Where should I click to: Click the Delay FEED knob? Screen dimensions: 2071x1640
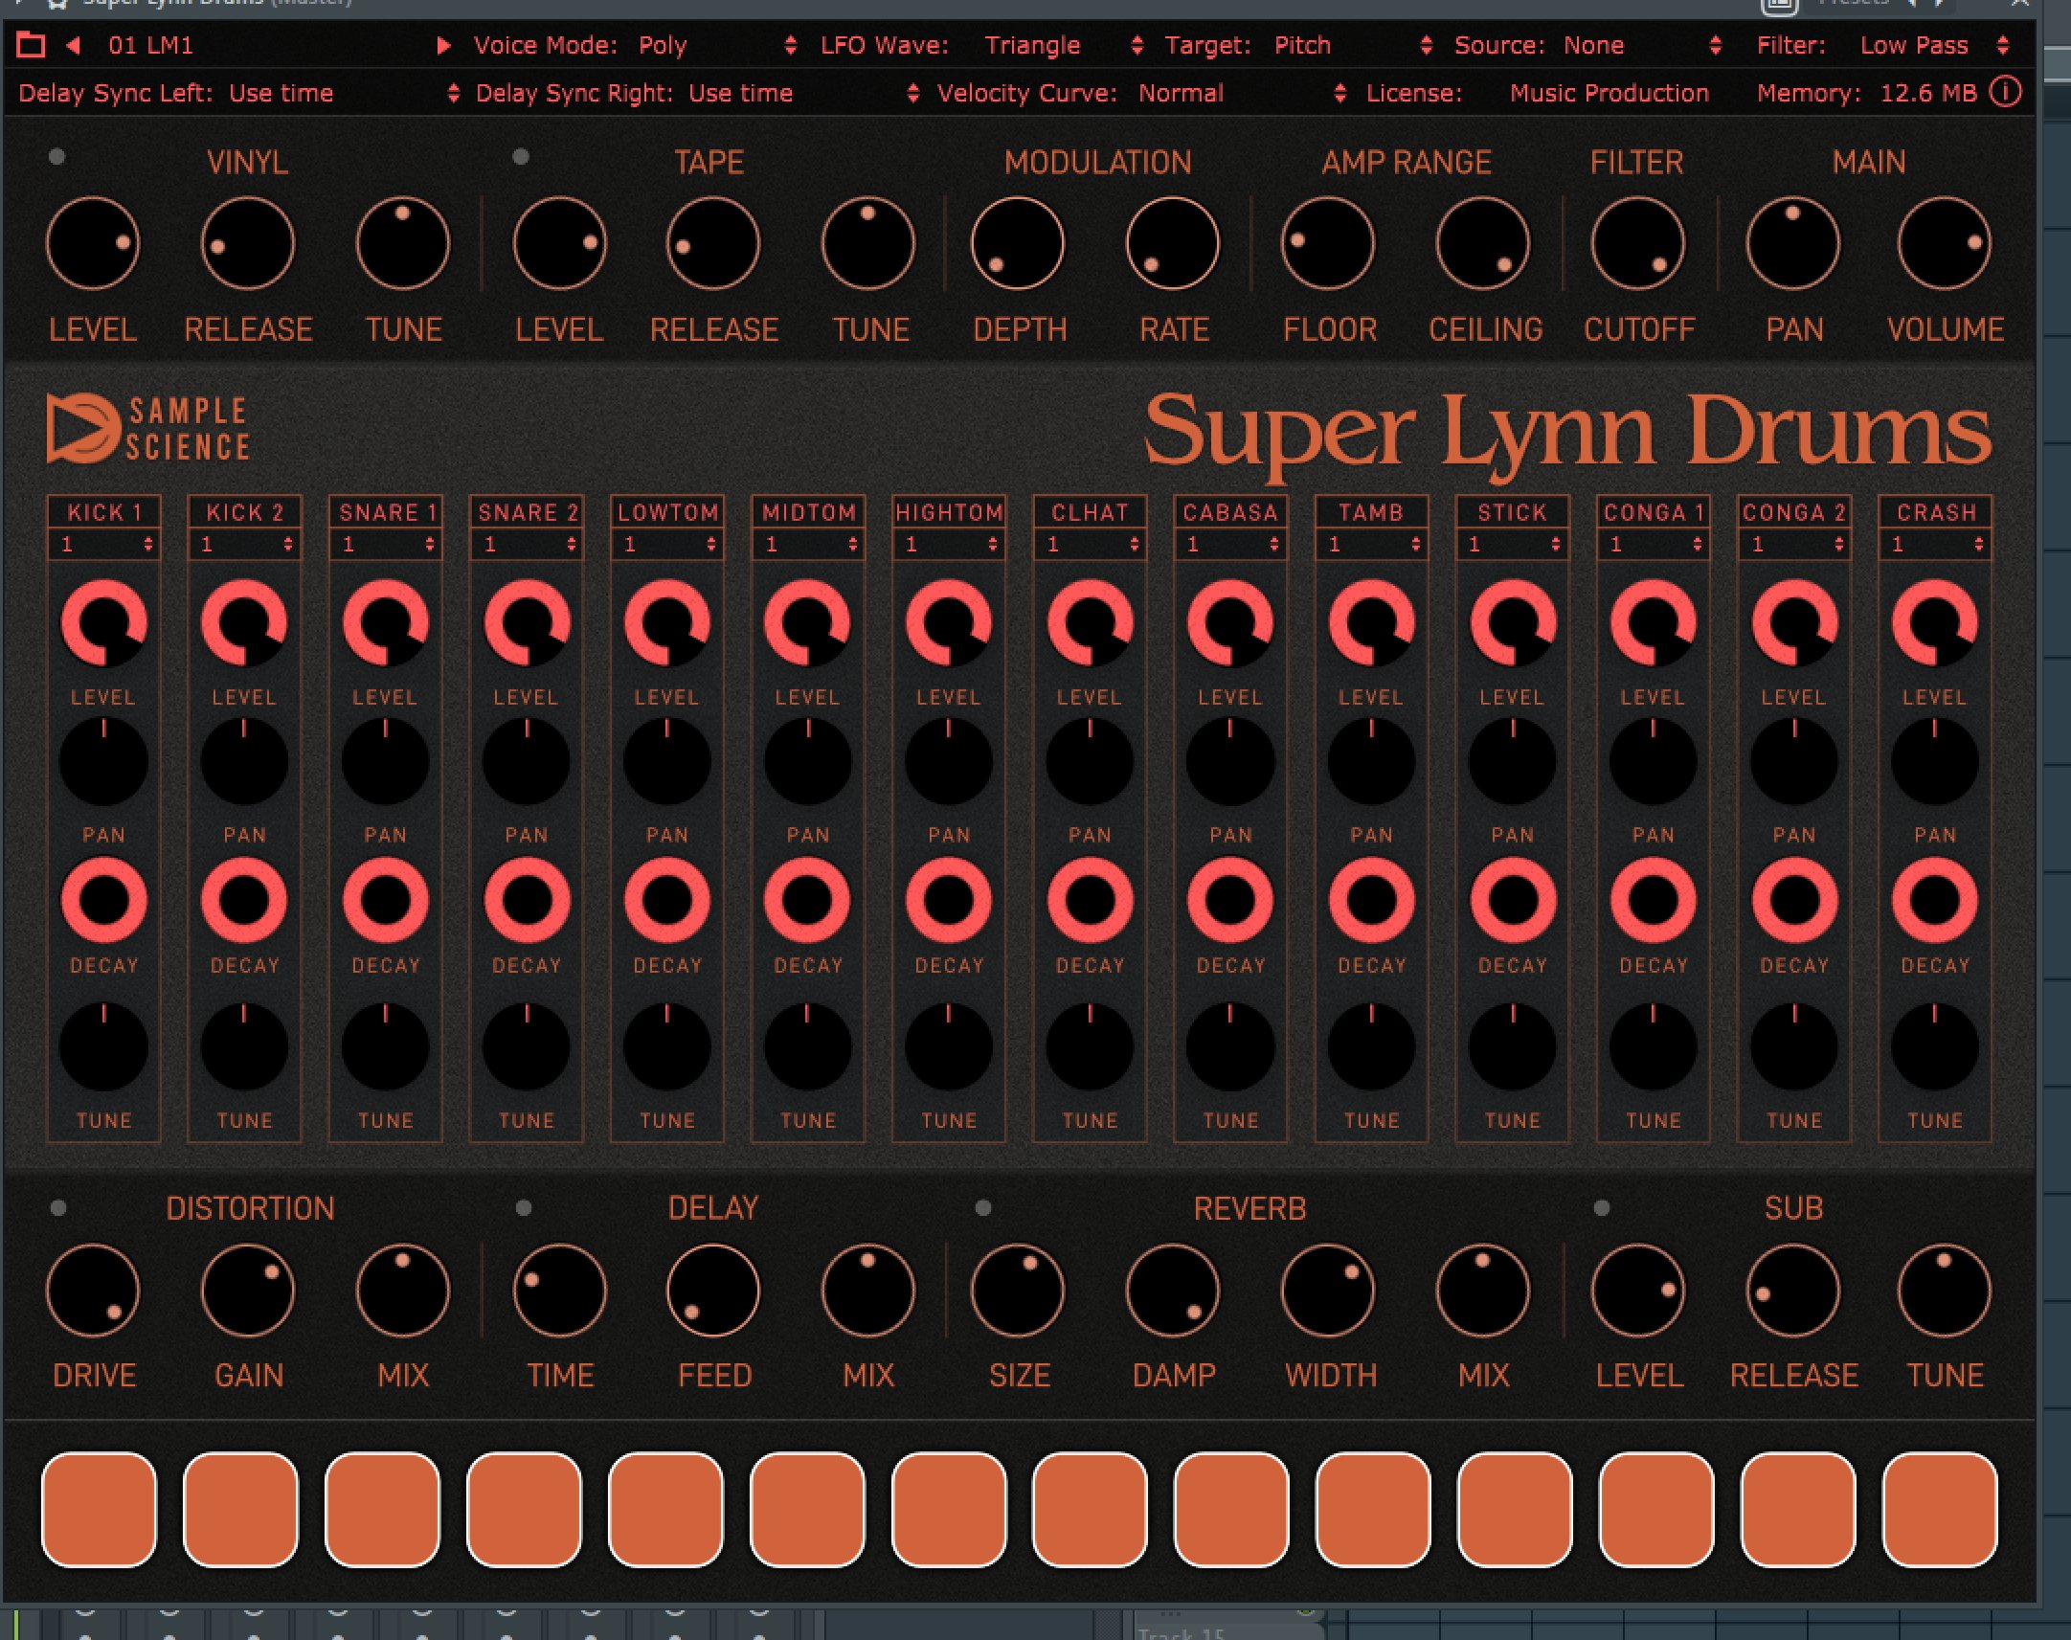[x=713, y=1291]
